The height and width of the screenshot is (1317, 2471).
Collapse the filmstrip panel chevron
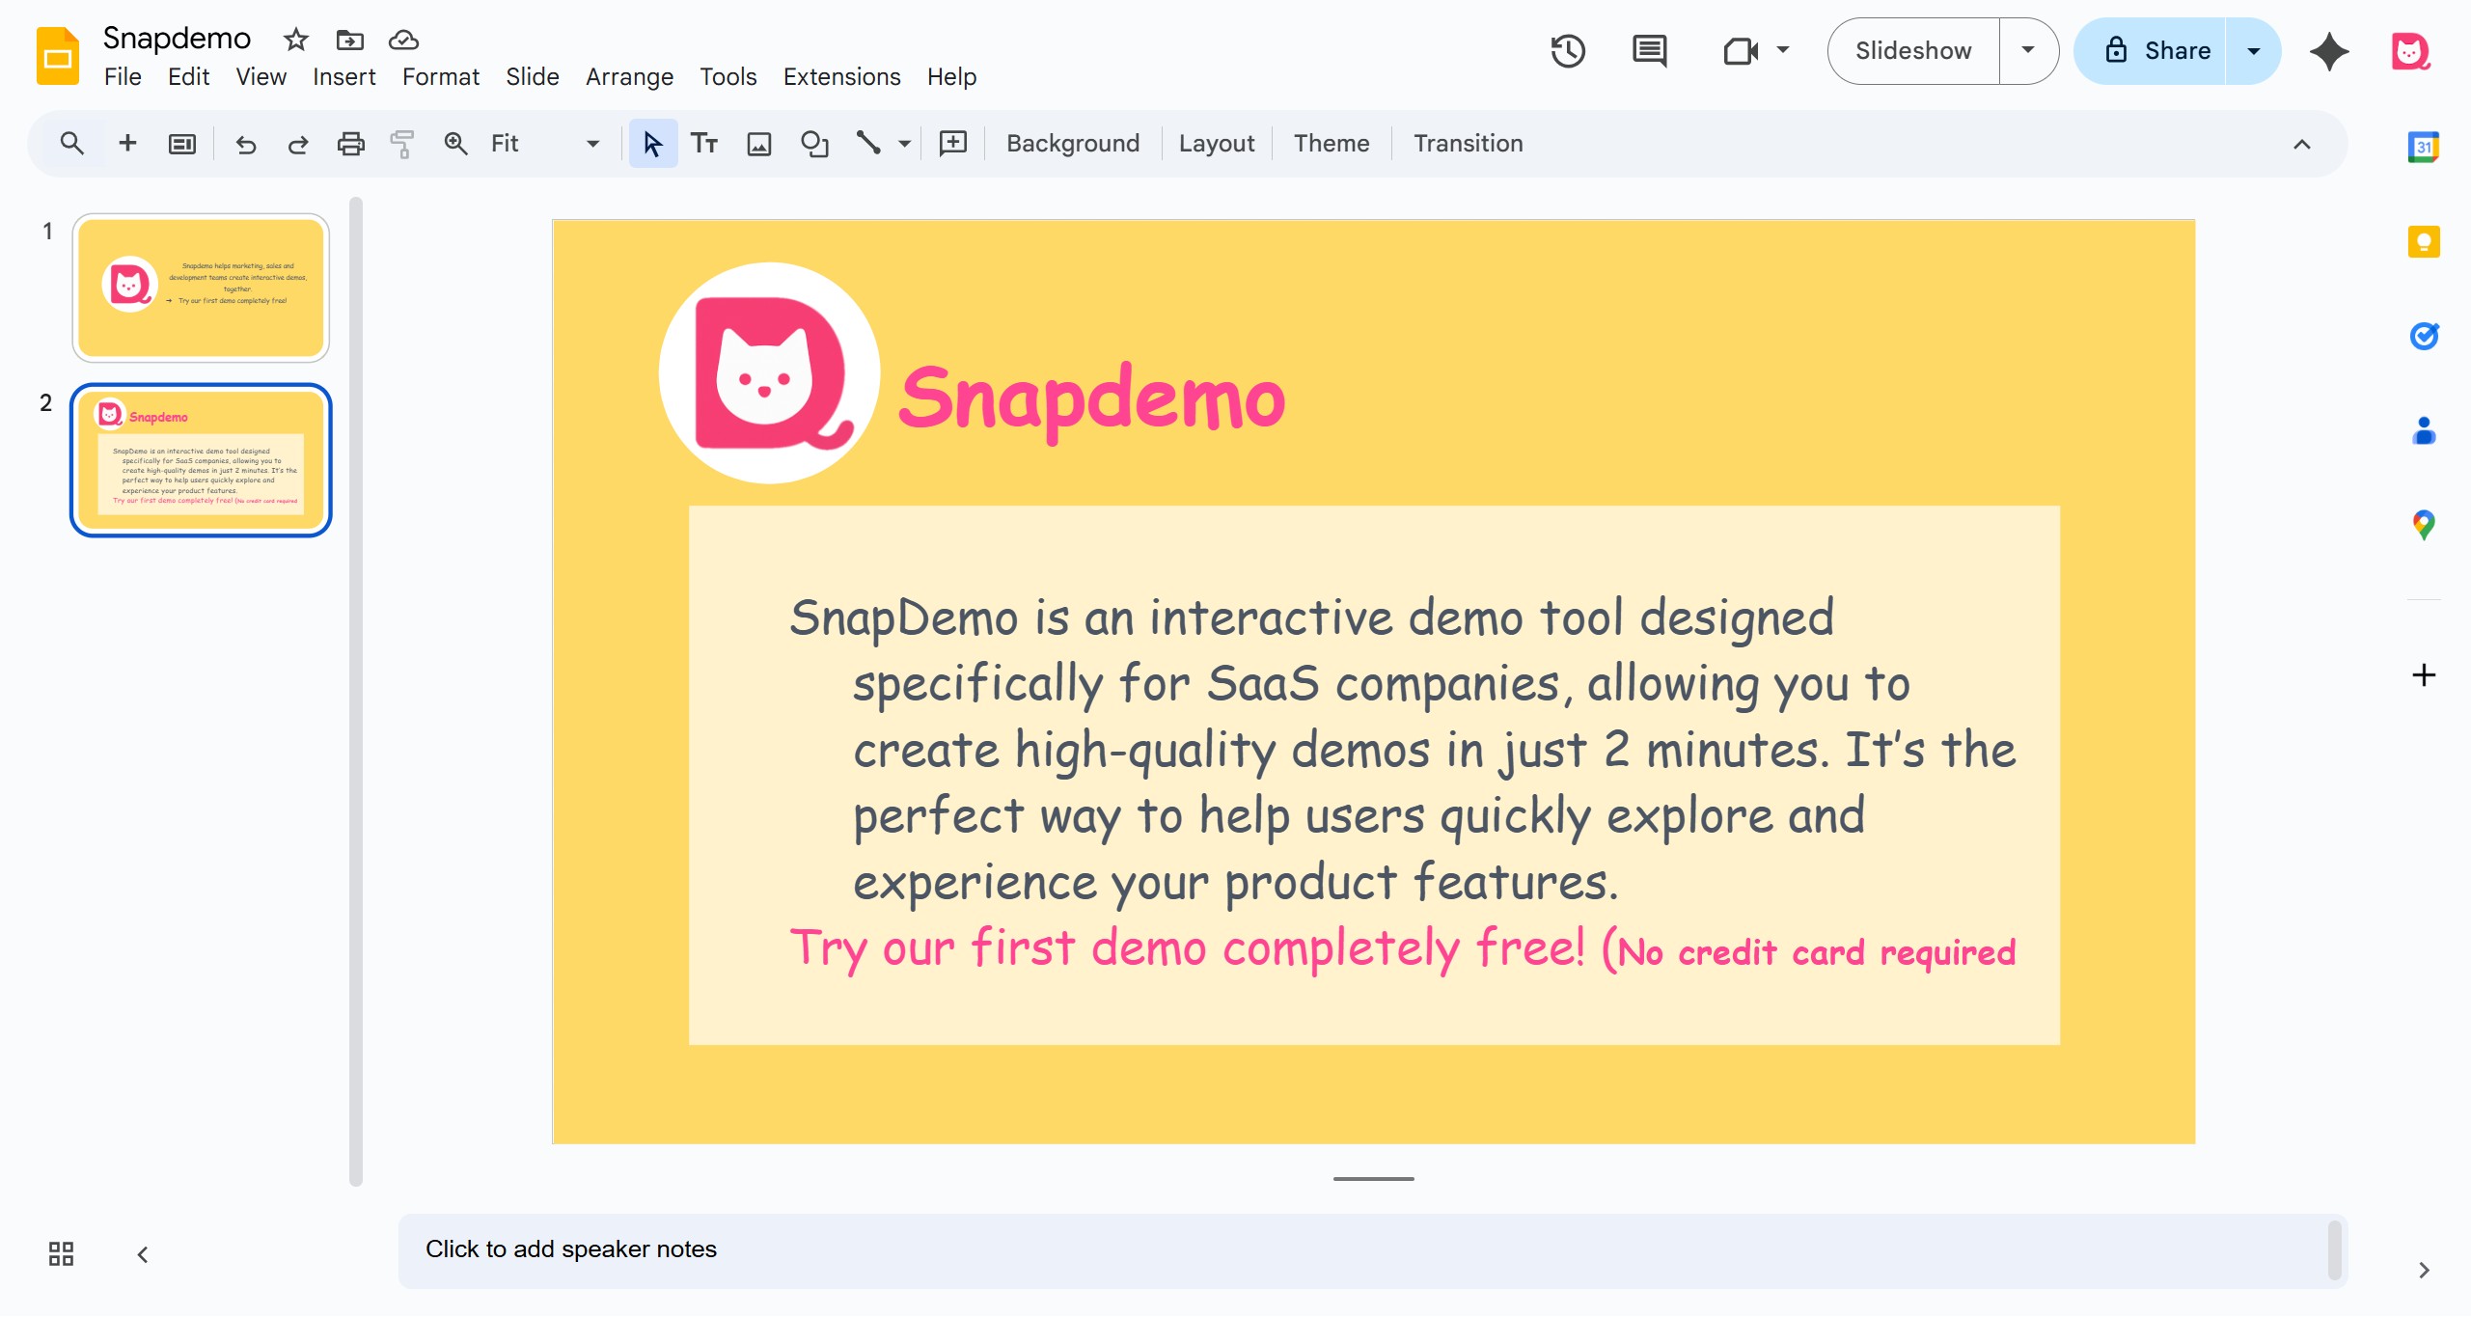[x=143, y=1254]
